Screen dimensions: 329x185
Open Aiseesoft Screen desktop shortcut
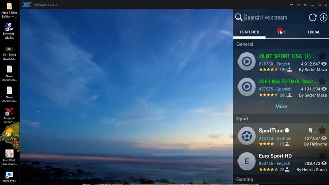pyautogui.click(x=9, y=115)
